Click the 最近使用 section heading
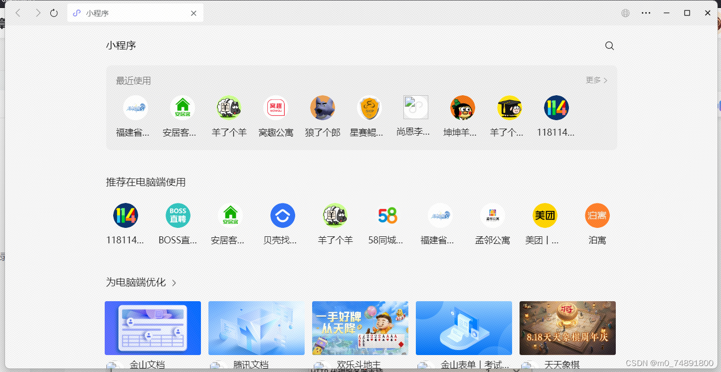Screen dimensions: 721x372 [133, 81]
